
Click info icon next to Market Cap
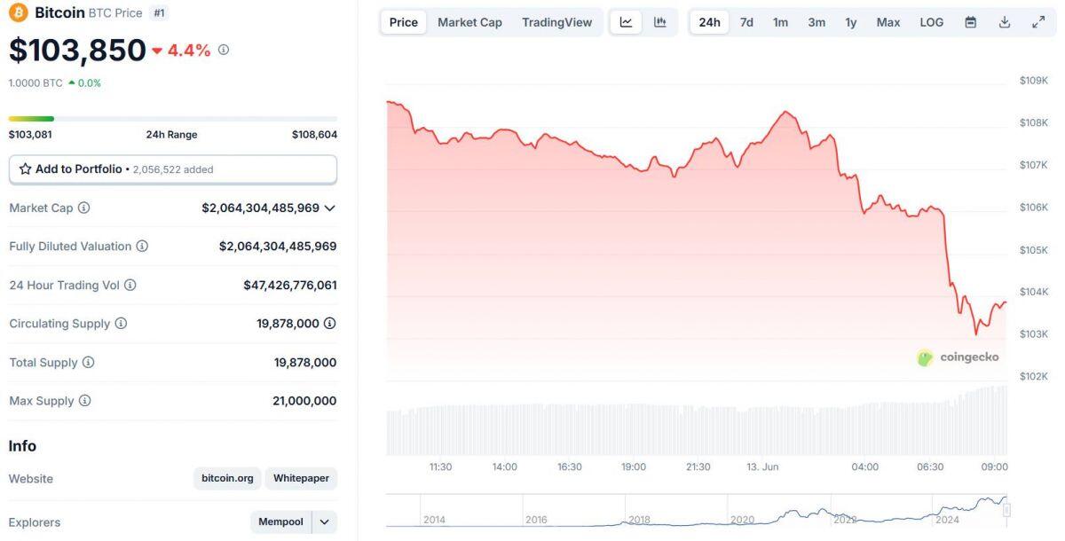click(x=84, y=208)
